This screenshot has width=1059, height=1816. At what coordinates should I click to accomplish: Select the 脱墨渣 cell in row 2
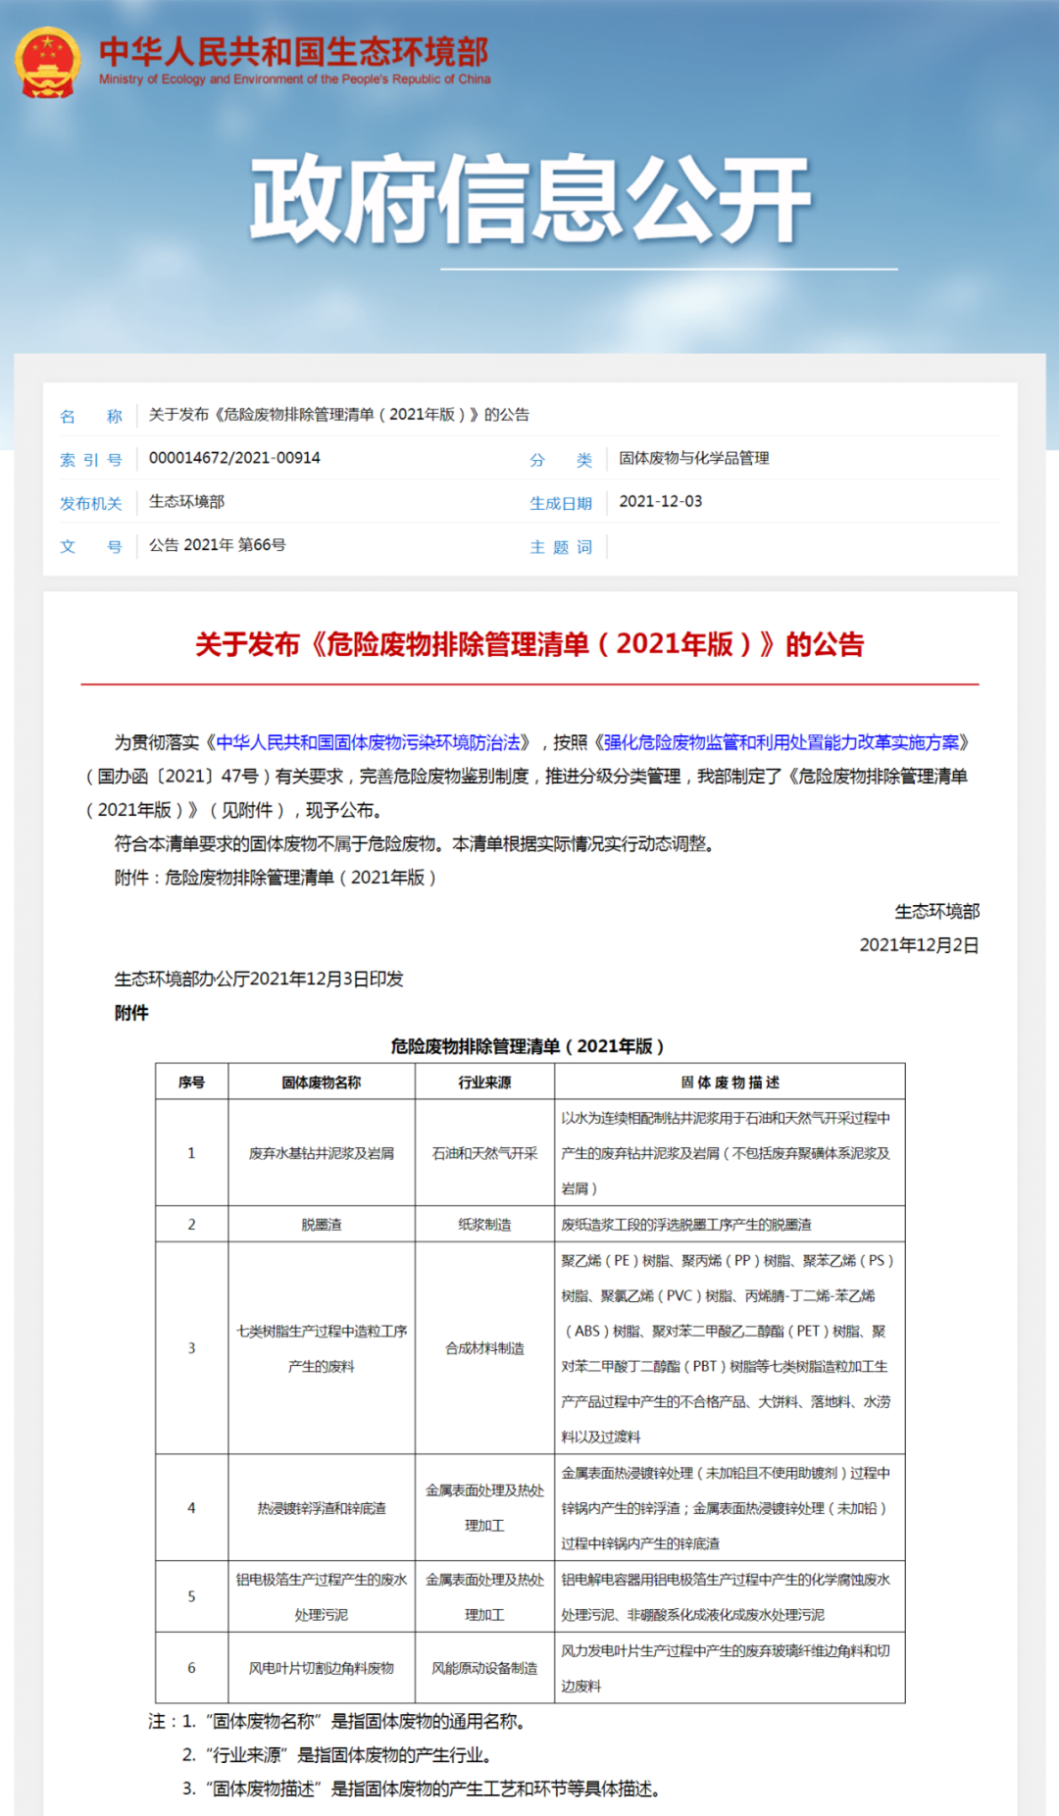tap(321, 1225)
